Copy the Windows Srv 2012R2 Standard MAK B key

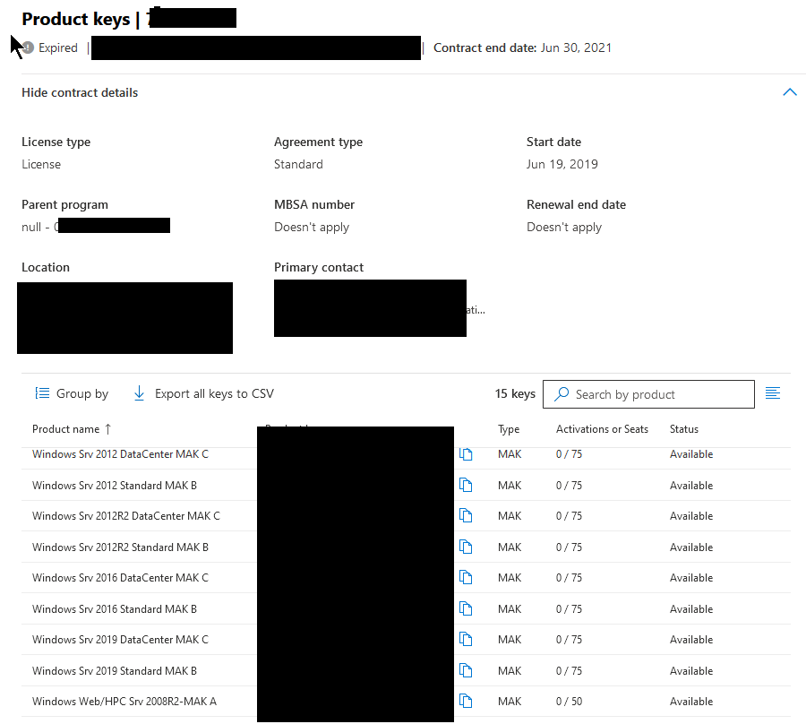(466, 547)
